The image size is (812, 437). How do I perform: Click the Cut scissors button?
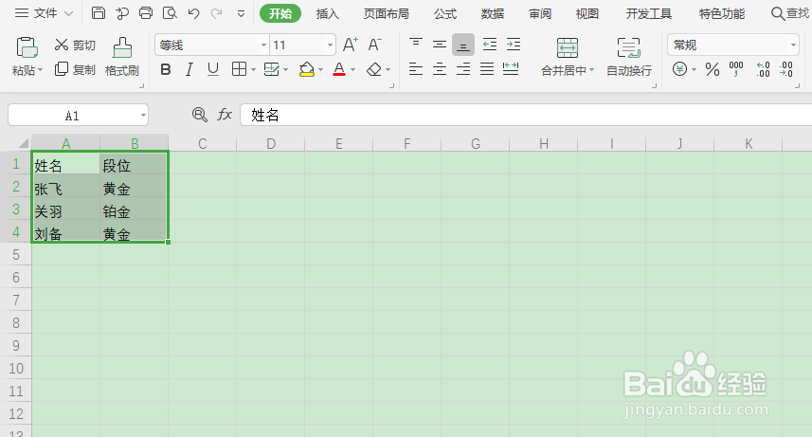tap(75, 46)
